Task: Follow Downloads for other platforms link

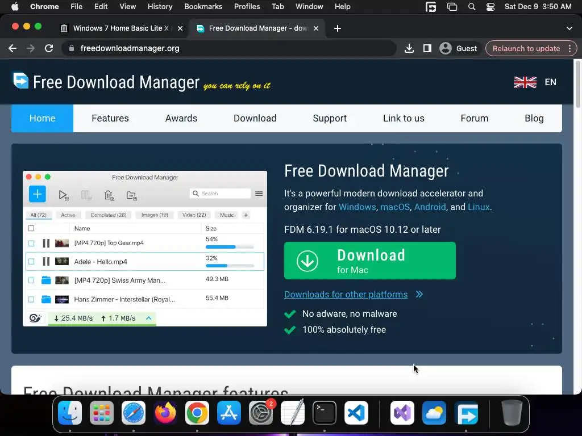Action: tap(346, 295)
